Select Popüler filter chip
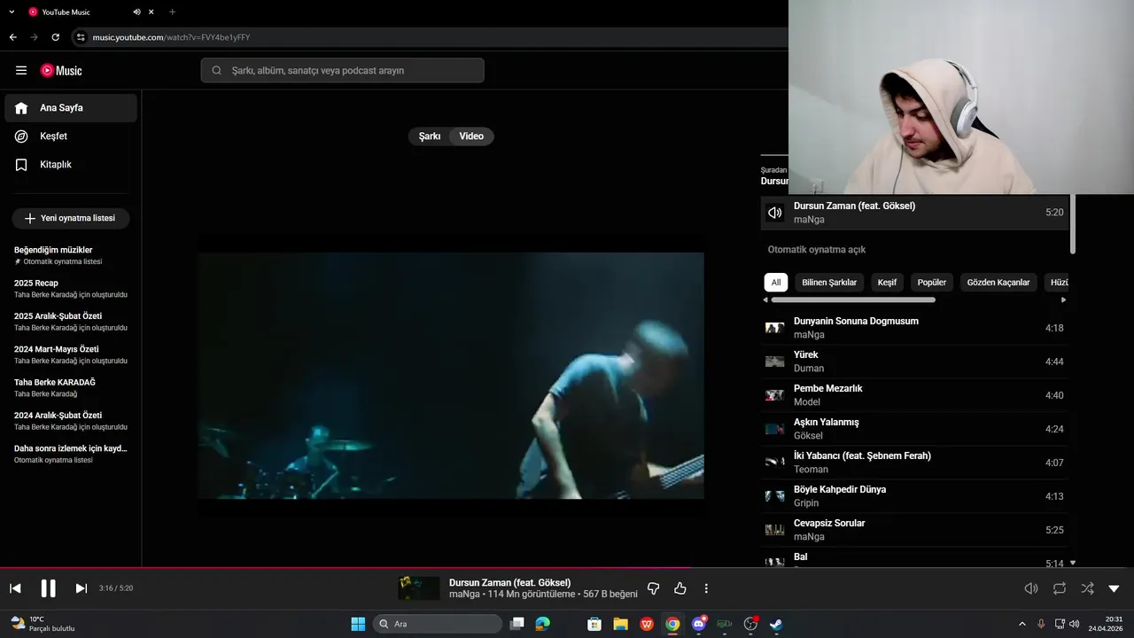The width and height of the screenshot is (1134, 638). pos(932,283)
